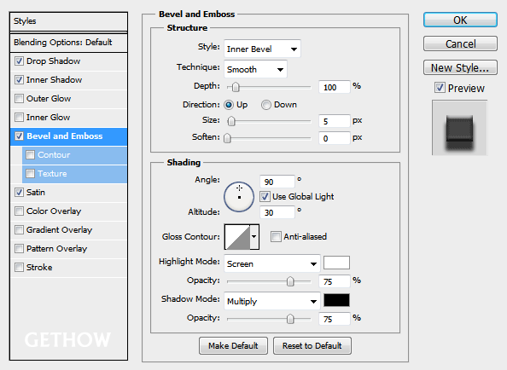Expand the Technique dropdown set to Smooth
Screen dimensions: 507x370
pos(255,69)
